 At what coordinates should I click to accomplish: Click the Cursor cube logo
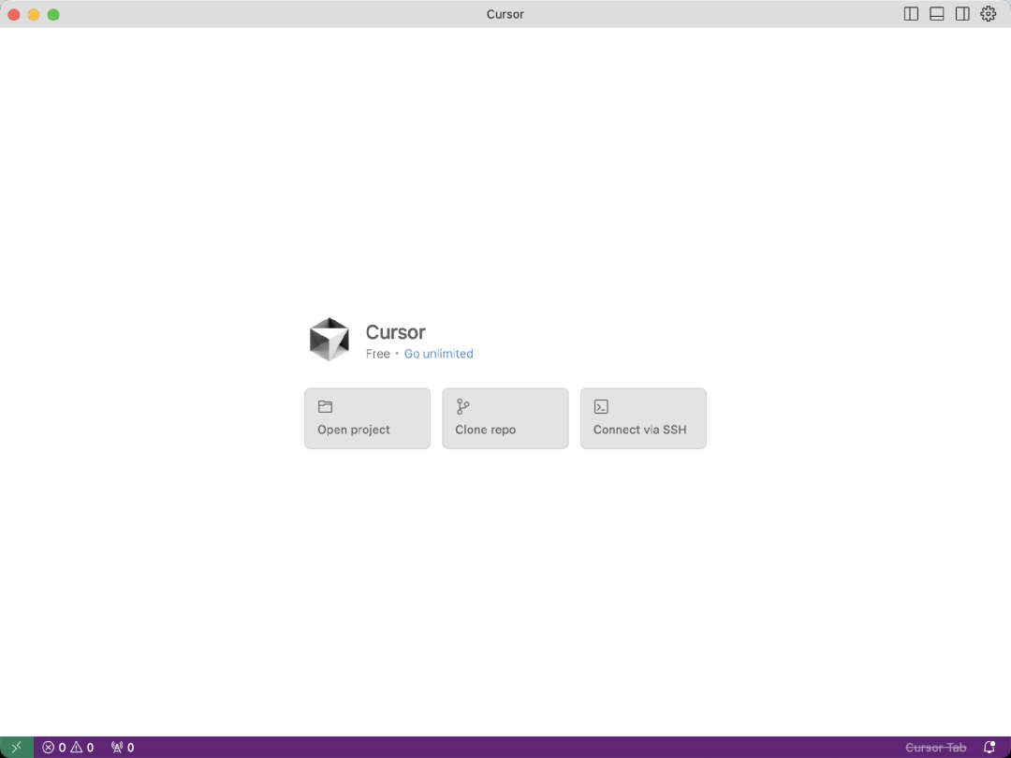pos(330,339)
